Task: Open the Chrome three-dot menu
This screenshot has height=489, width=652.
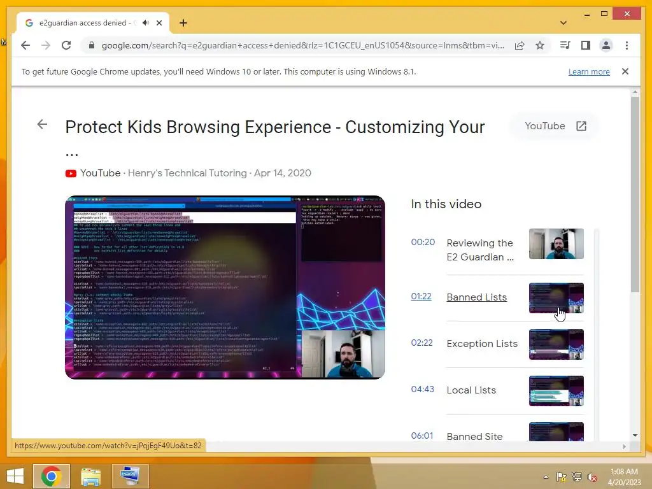Action: click(627, 45)
